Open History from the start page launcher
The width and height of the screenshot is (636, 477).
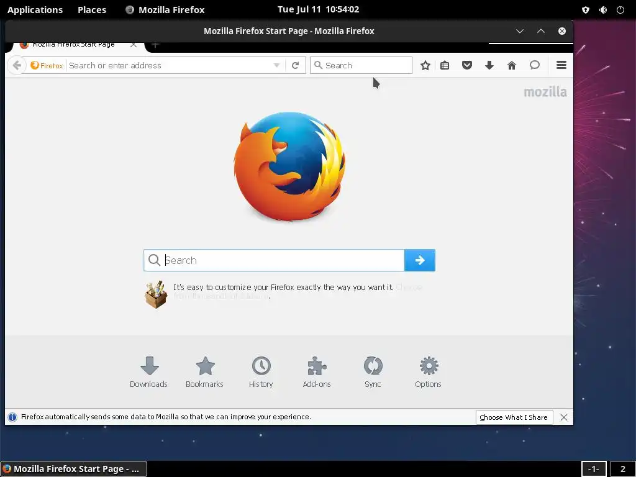(x=261, y=372)
